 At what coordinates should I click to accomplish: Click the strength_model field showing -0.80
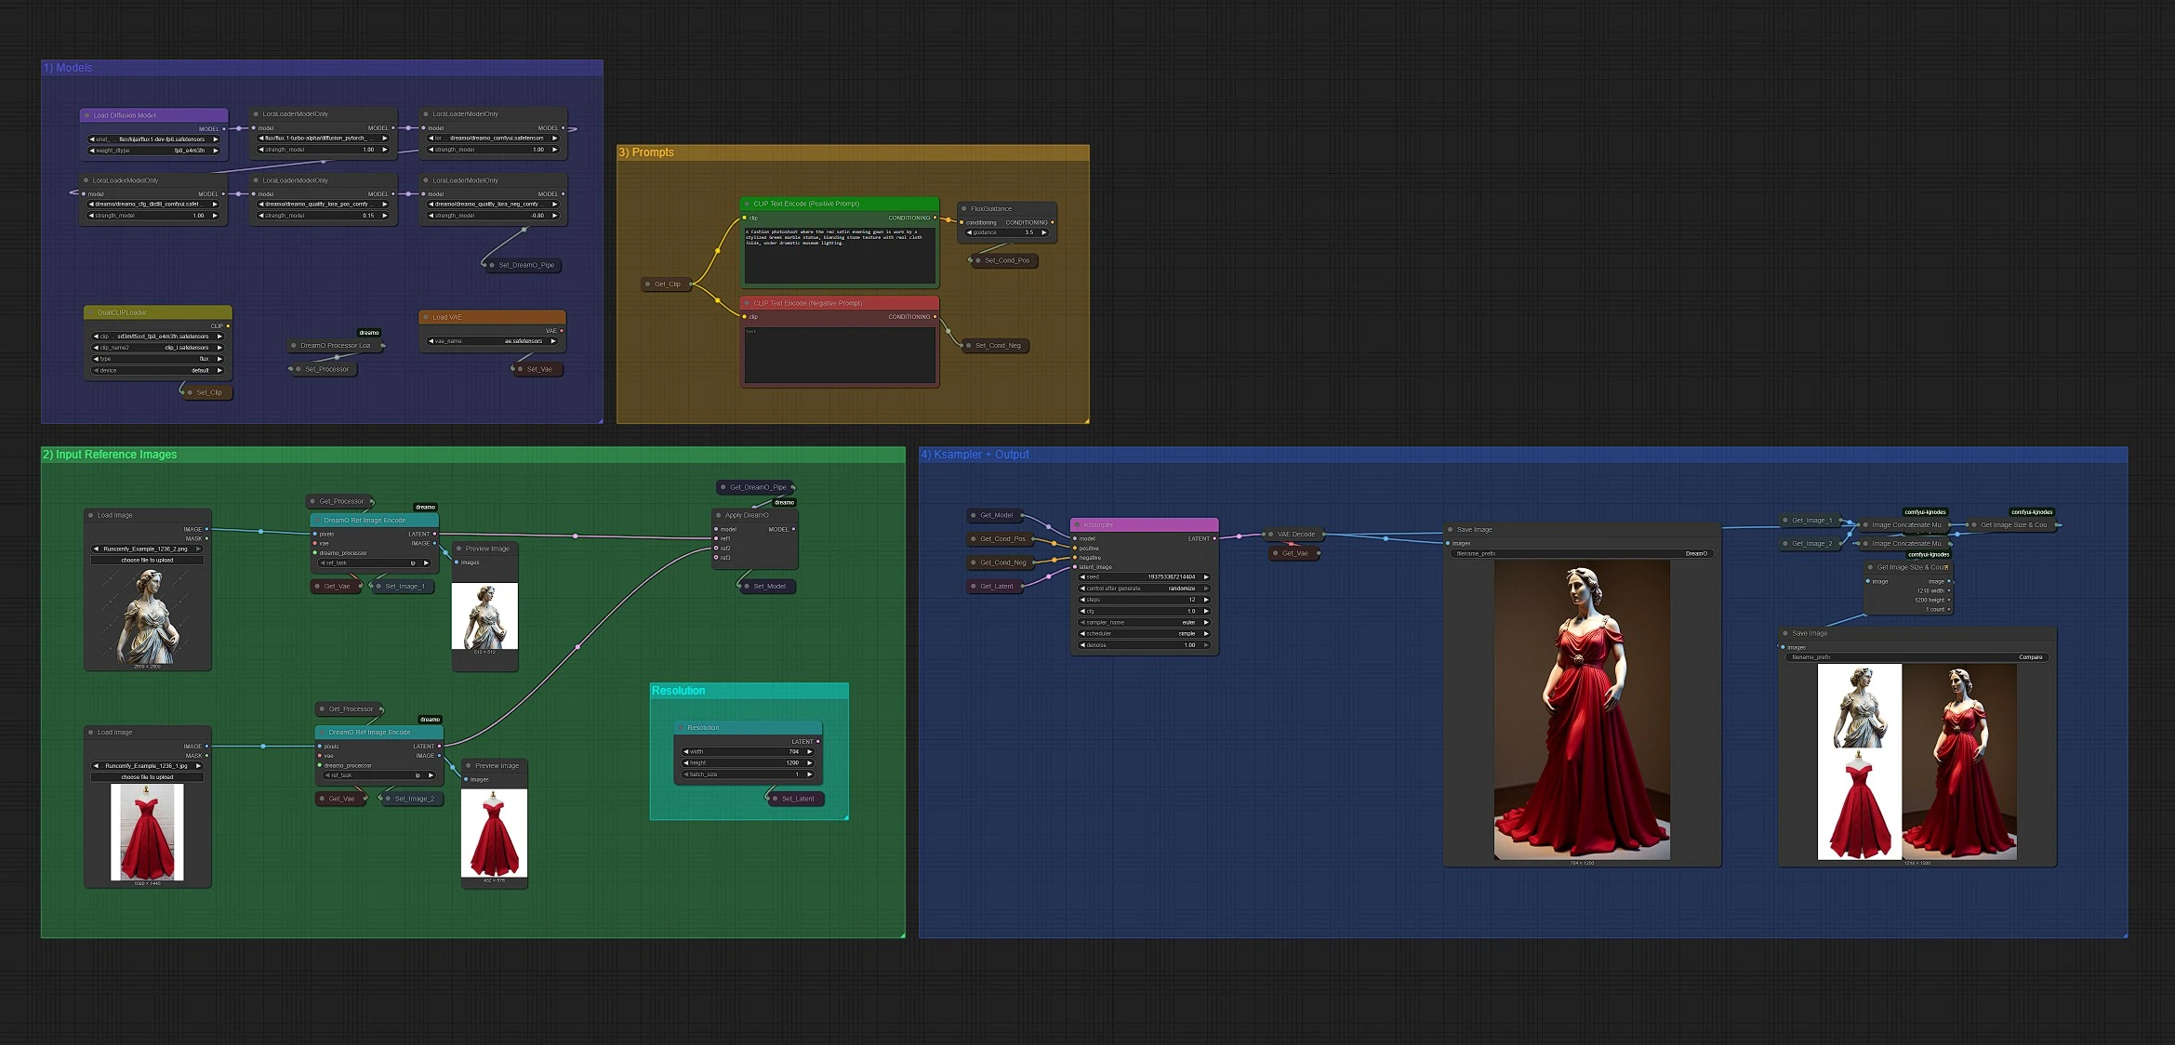point(493,216)
